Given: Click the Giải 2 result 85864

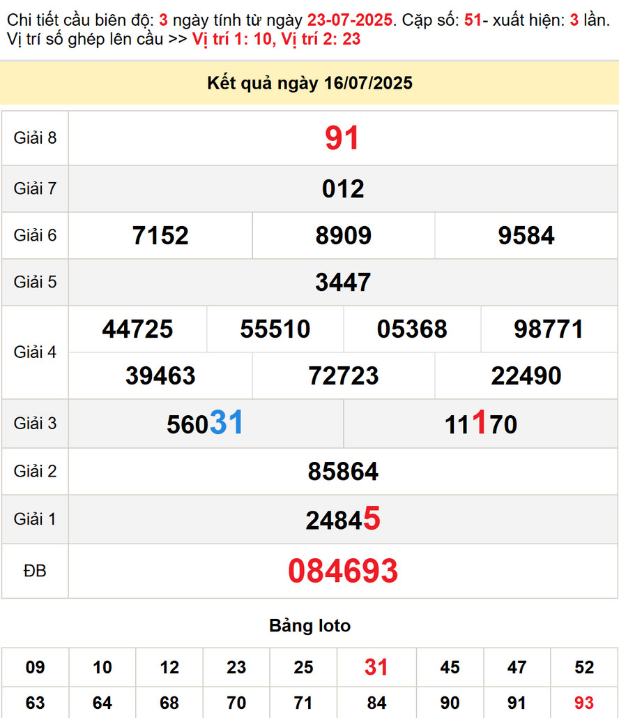Looking at the screenshot, I should tap(343, 472).
